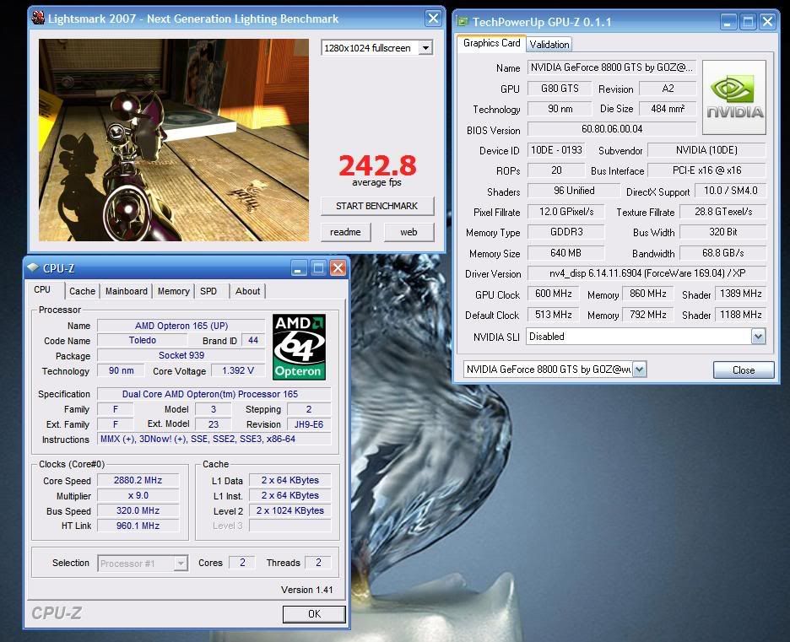Click START BENCHMARK button
The height and width of the screenshot is (642, 790).
pyautogui.click(x=377, y=206)
